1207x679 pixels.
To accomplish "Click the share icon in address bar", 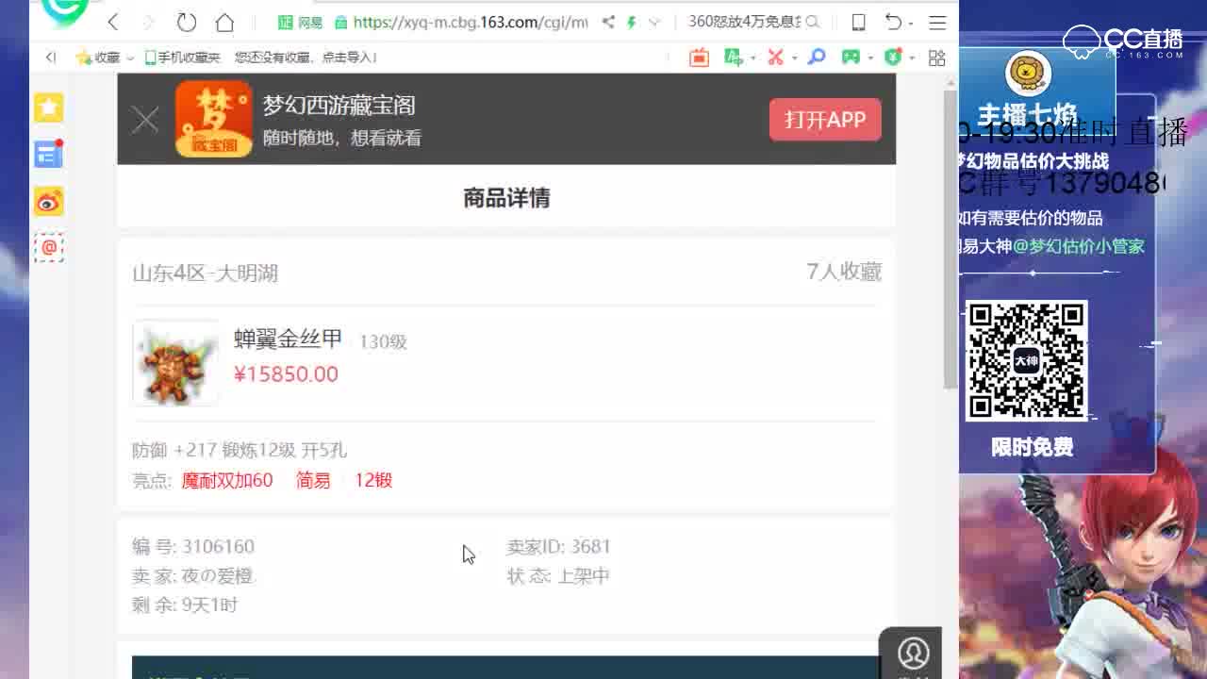I will (x=609, y=22).
